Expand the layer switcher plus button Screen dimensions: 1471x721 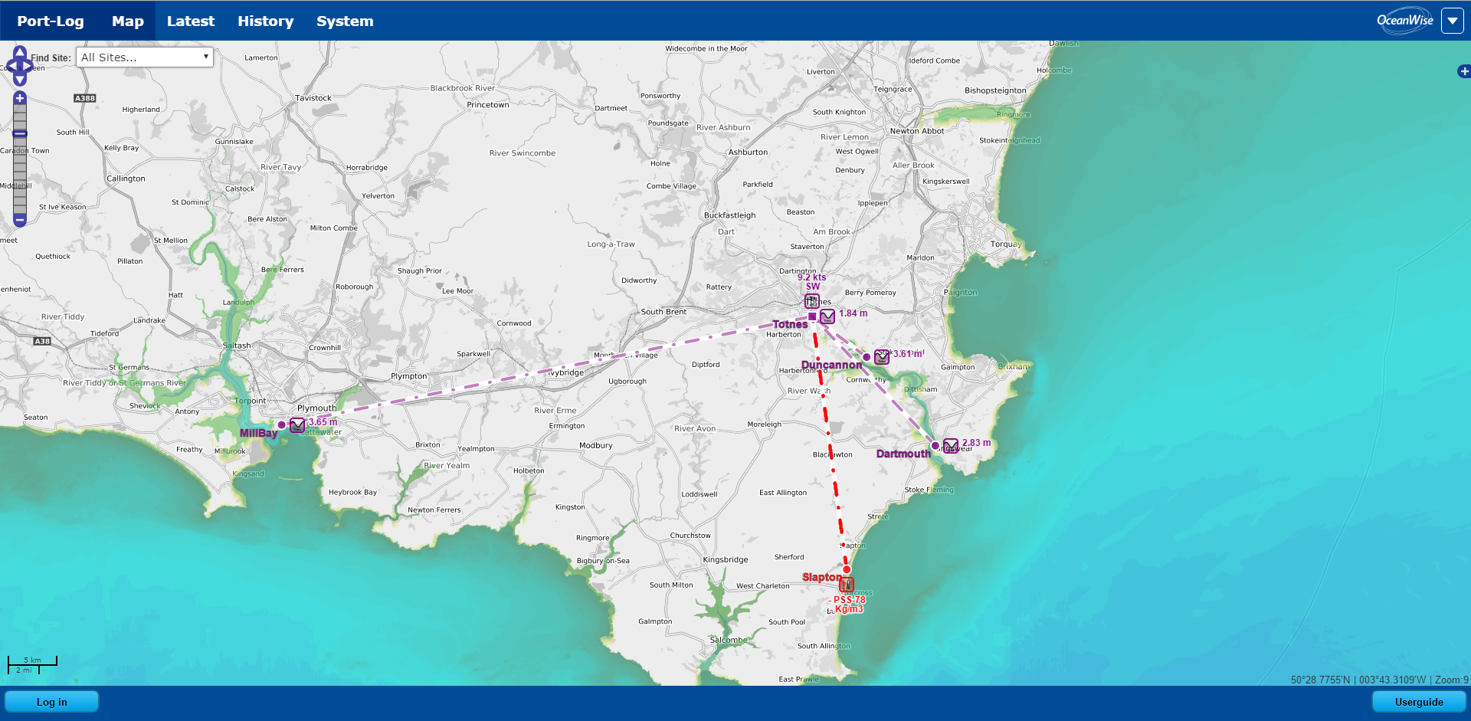(1463, 71)
